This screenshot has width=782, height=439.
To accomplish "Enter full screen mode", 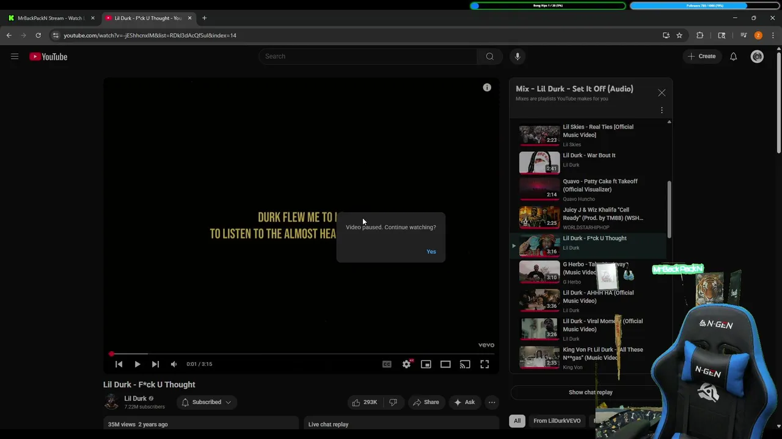I will point(484,364).
